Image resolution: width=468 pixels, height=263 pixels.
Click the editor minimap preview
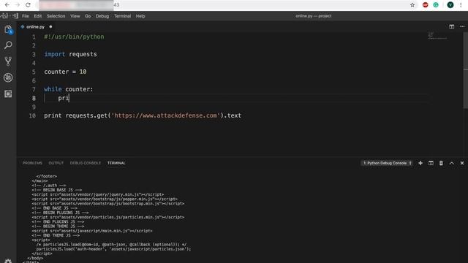pyautogui.click(x=437, y=36)
